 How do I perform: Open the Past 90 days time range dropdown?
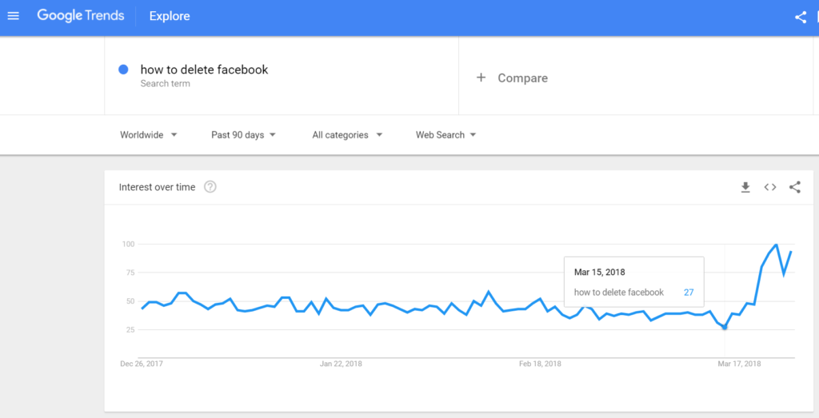point(243,135)
